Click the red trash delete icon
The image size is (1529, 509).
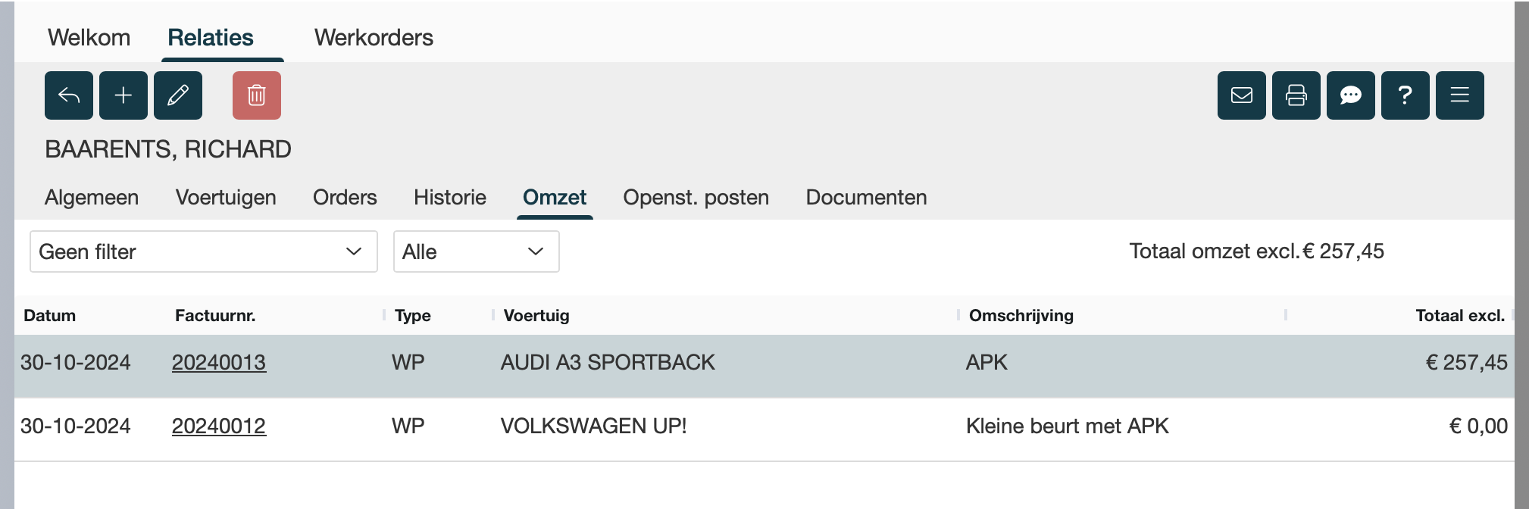pos(257,95)
